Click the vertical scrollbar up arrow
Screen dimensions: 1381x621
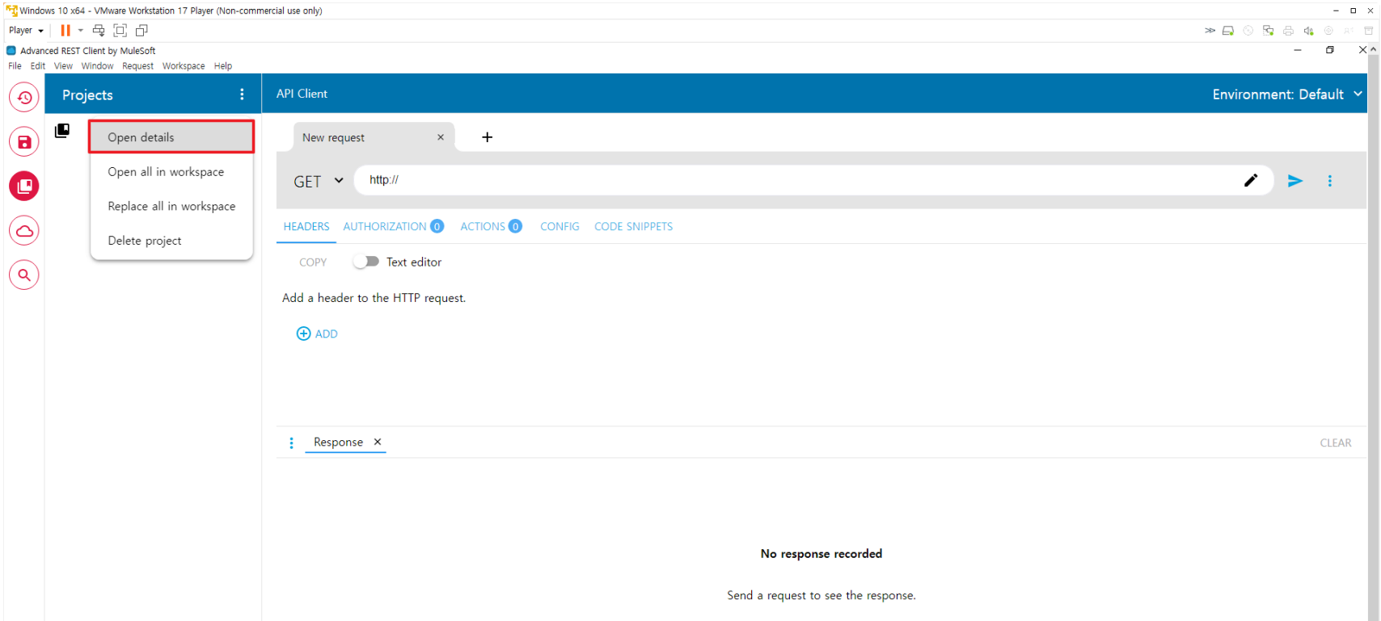click(1373, 50)
